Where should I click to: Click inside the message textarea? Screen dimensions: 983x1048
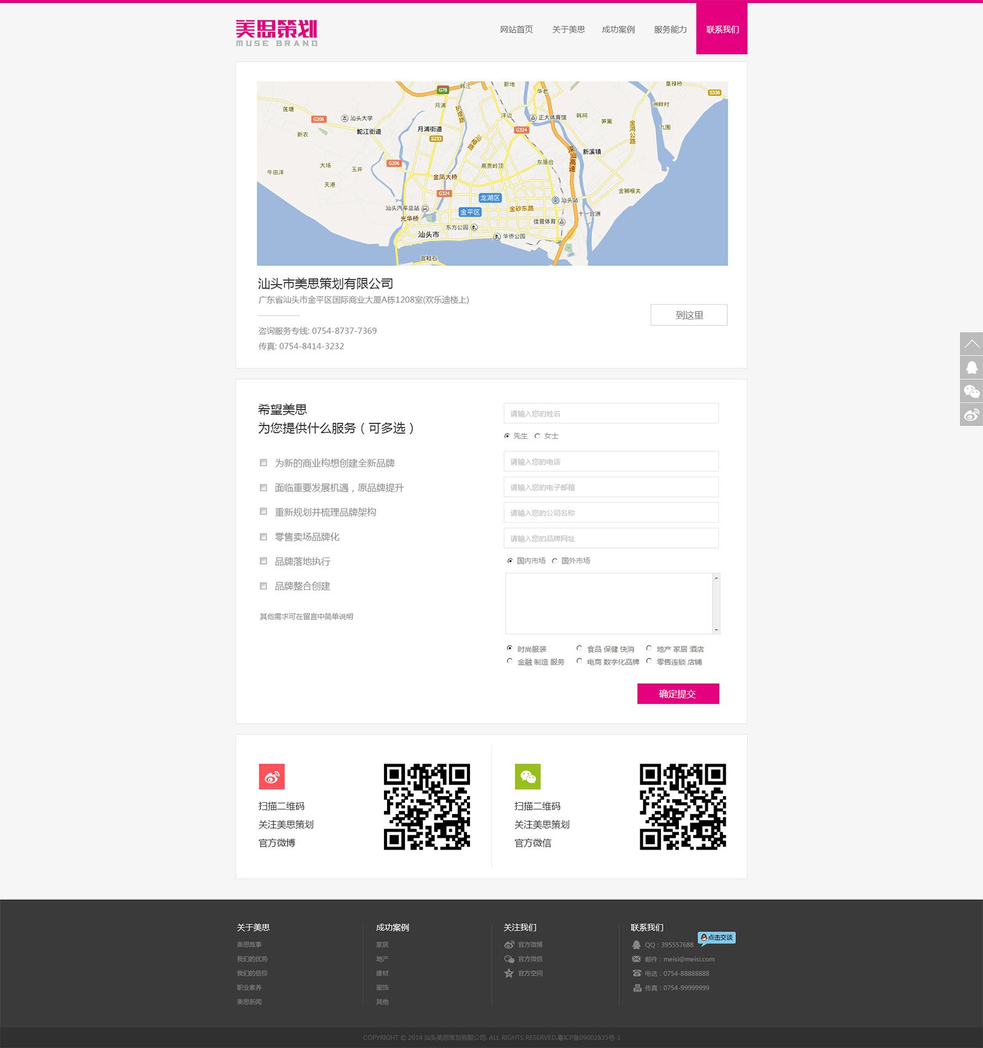point(609,603)
